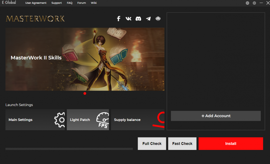Open the Wiki menu item
Image resolution: width=270 pixels, height=164 pixels.
pyautogui.click(x=94, y=3)
